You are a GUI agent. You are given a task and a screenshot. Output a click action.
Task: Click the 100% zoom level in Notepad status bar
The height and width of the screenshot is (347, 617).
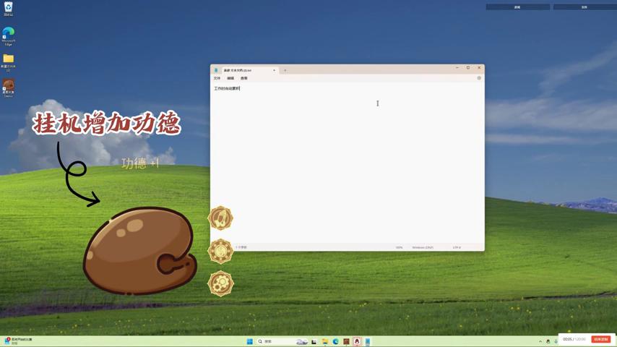[399, 247]
